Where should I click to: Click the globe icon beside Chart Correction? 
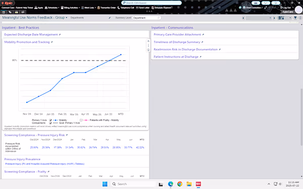(240, 8)
